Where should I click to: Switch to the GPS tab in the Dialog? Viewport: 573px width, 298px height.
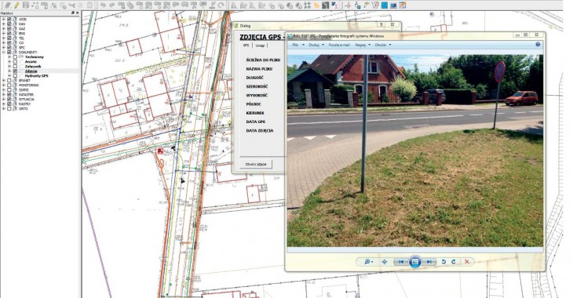246,45
